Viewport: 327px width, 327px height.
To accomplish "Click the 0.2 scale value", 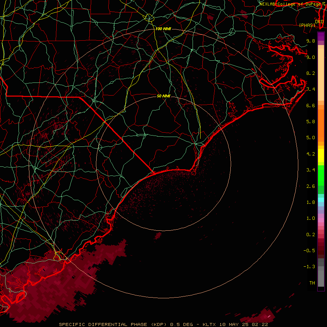I will tap(311, 235).
